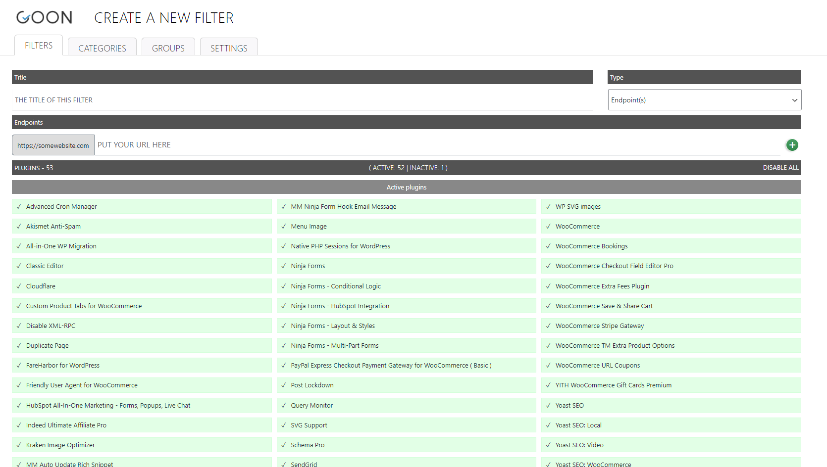Click the 'Put your URL here' endpoint field
827x467 pixels.
438,145
